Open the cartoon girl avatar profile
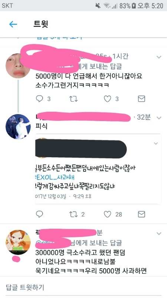This screenshot has height=298, width=167. [x=18, y=242]
